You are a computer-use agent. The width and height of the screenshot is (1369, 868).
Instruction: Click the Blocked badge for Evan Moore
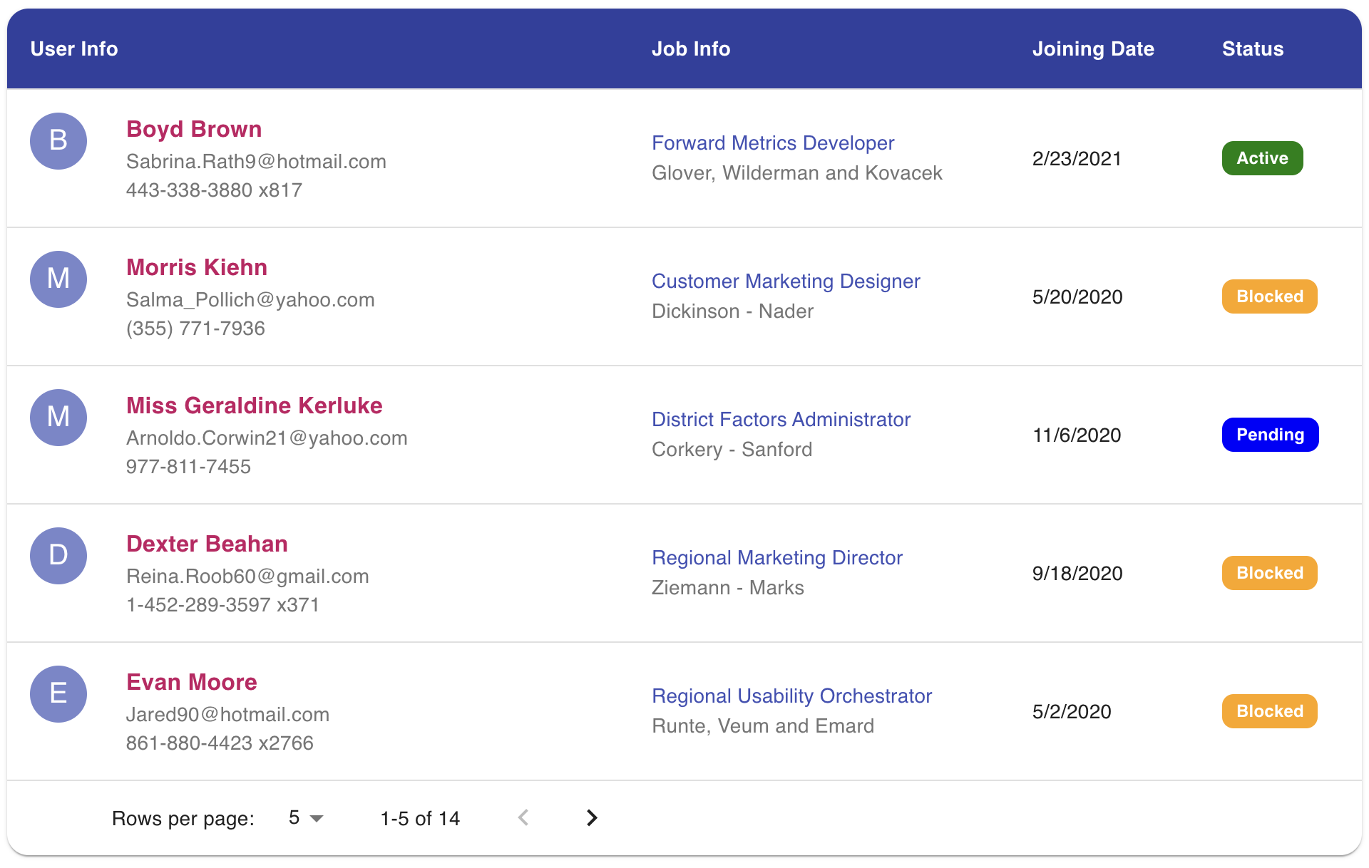(x=1269, y=711)
